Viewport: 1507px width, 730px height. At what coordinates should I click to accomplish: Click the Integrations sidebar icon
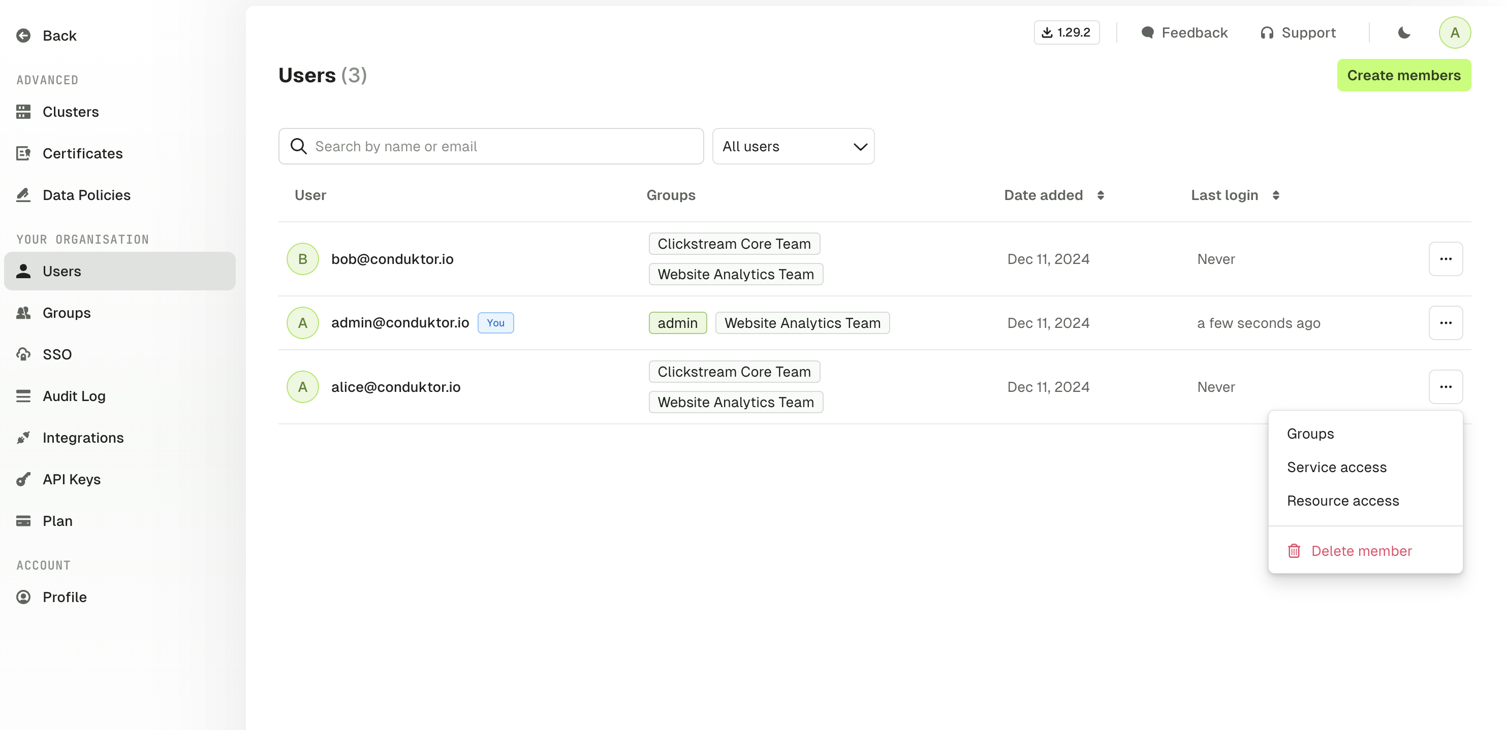point(23,437)
